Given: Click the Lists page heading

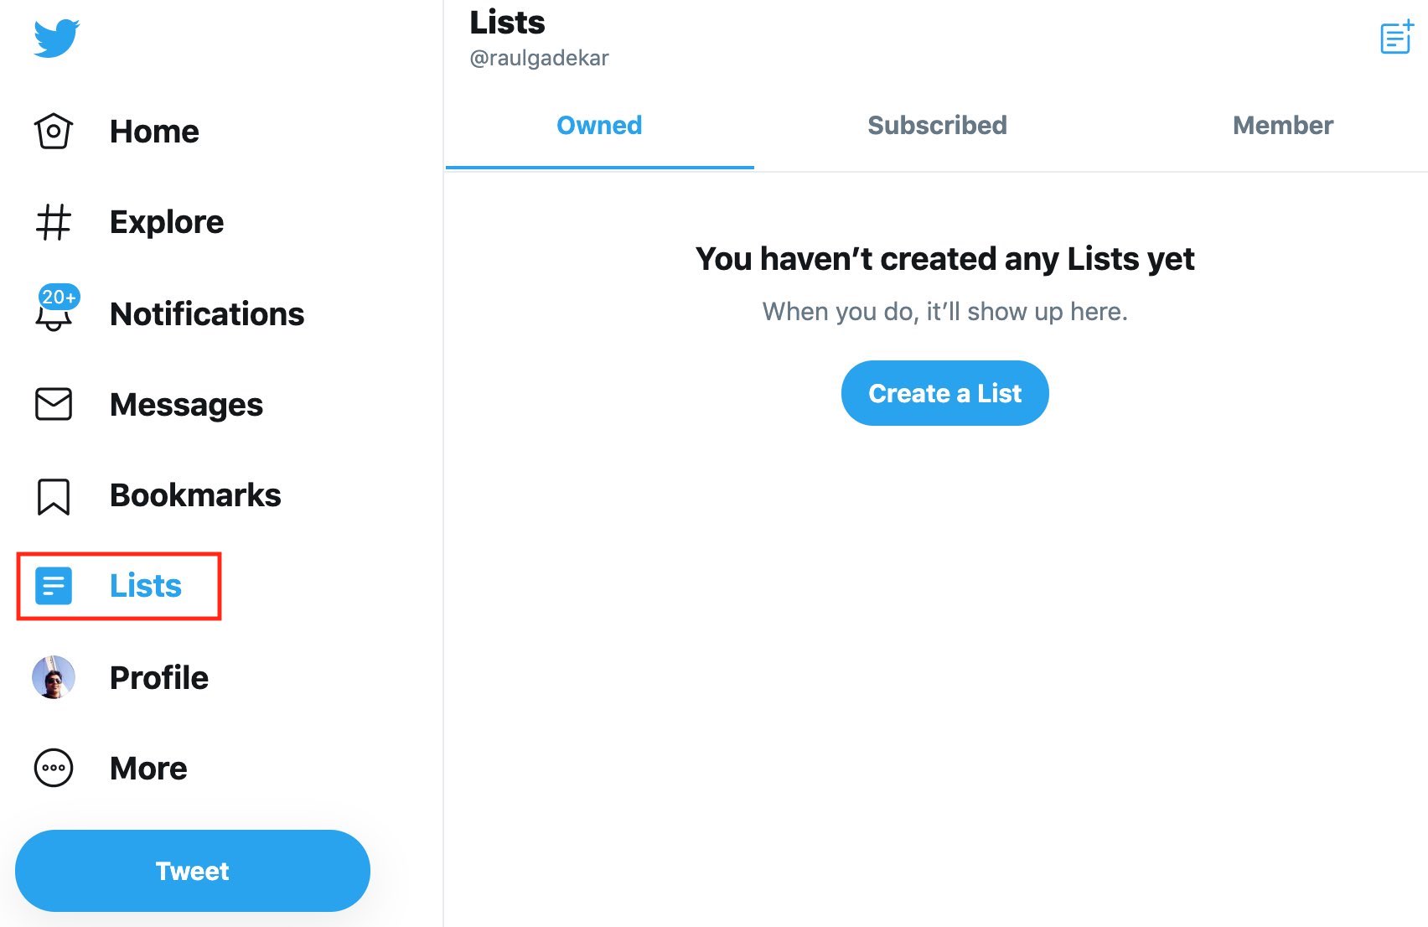Looking at the screenshot, I should tap(507, 23).
